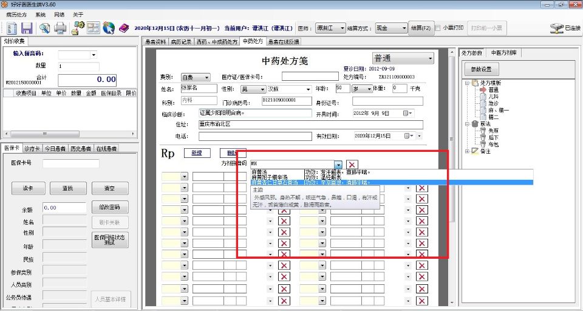Open the magnifier search icon in toolbar
This screenshot has width=583, height=311.
44,28
